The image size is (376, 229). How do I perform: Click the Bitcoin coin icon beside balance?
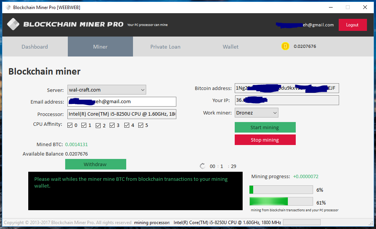pos(285,46)
